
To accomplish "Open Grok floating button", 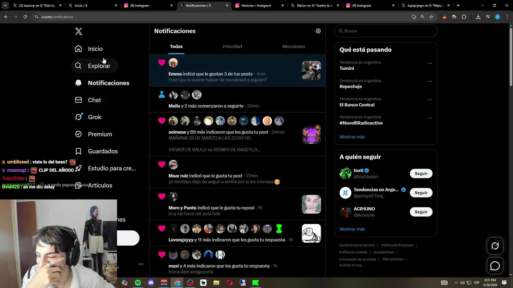I will tap(495, 246).
